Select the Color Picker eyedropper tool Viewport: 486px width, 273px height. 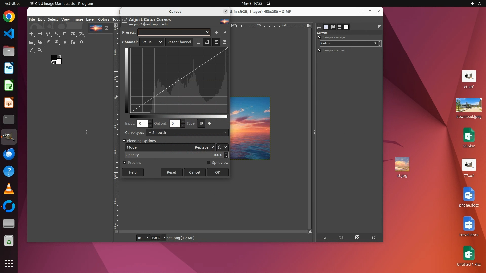point(31,50)
